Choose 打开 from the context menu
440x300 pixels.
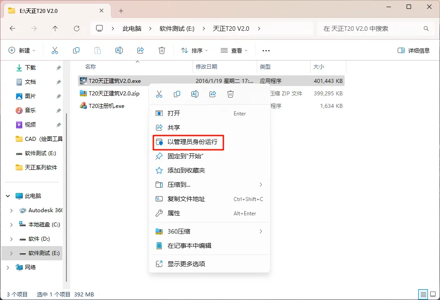[210, 113]
